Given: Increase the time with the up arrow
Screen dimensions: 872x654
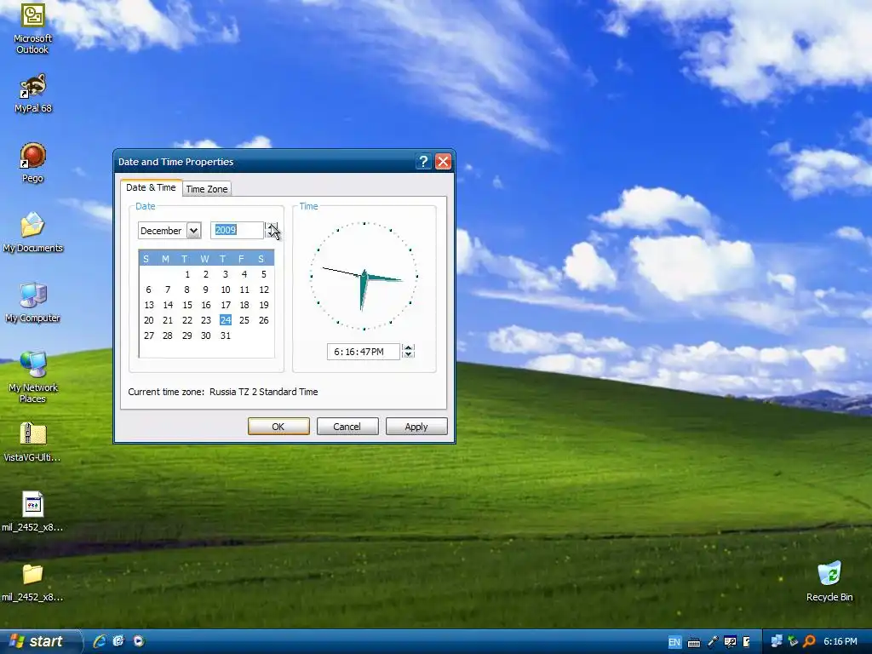Looking at the screenshot, I should click(x=408, y=348).
